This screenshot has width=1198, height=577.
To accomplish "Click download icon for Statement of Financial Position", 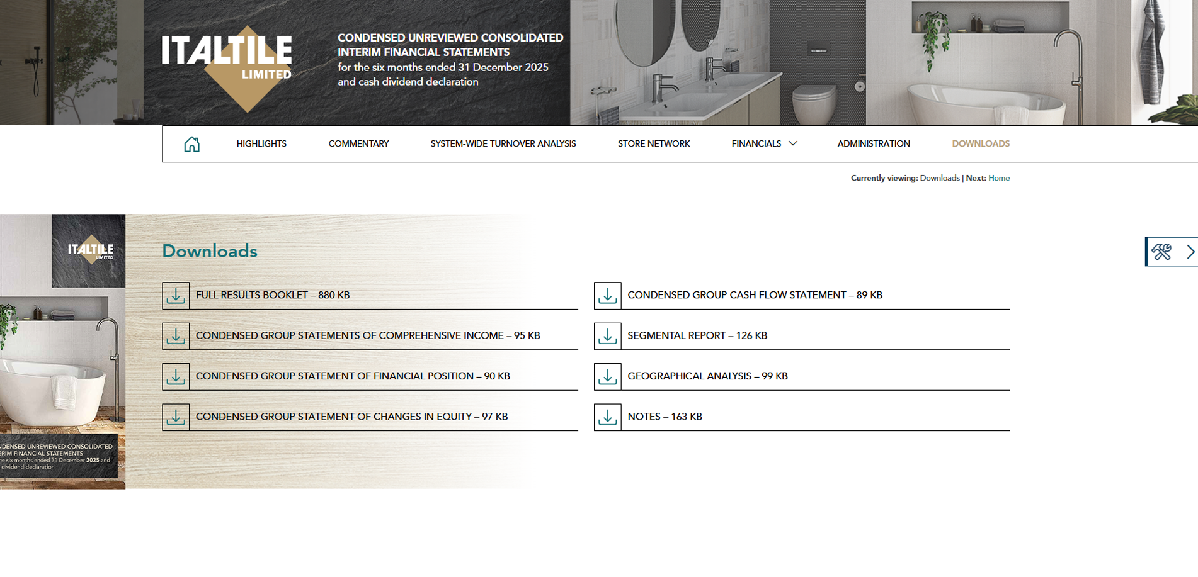I will pyautogui.click(x=176, y=376).
